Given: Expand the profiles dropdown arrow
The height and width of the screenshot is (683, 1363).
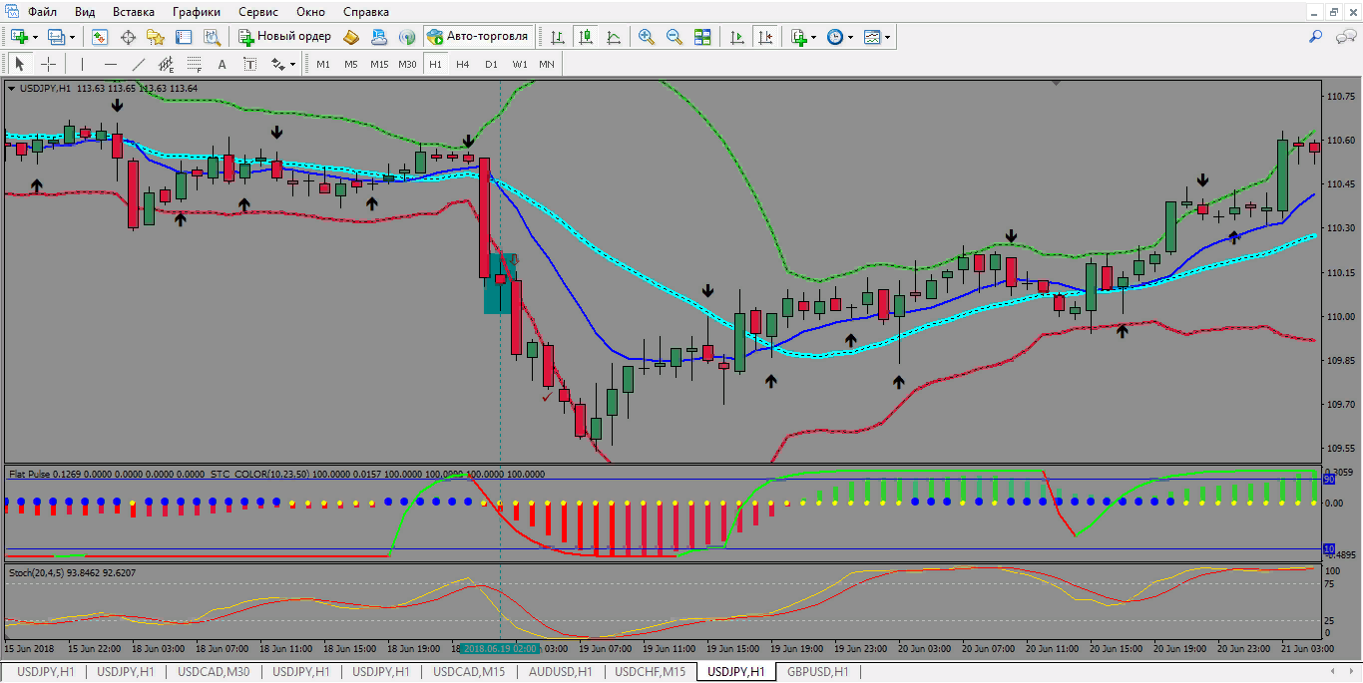Looking at the screenshot, I should (x=72, y=37).
